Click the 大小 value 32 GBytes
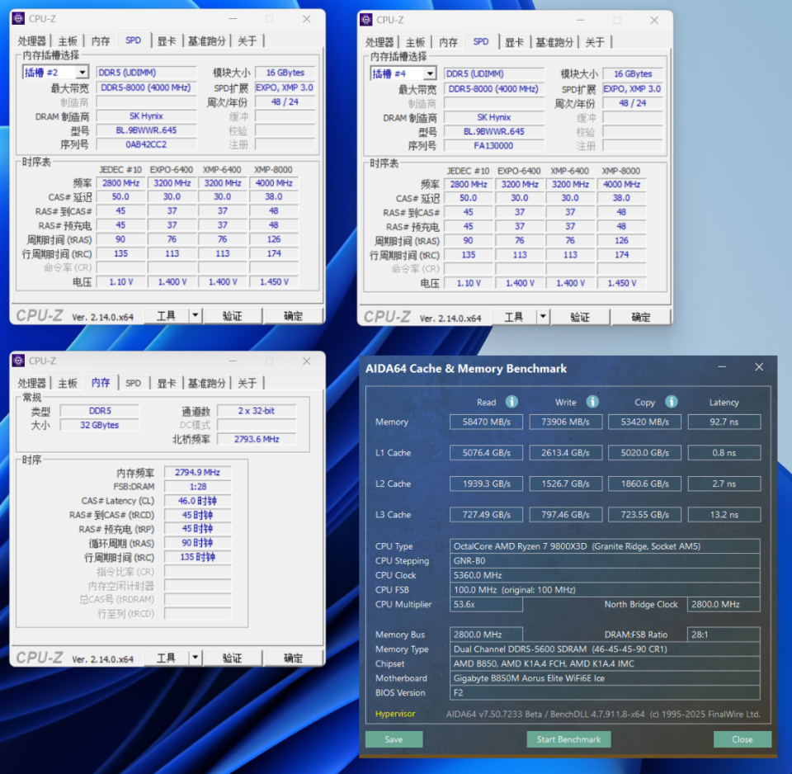 coord(100,425)
